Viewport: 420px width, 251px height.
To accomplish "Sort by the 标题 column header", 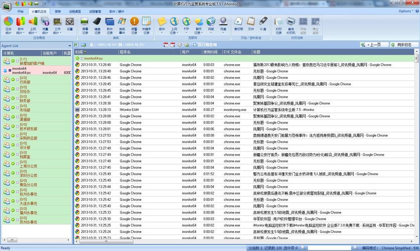I will point(333,52).
